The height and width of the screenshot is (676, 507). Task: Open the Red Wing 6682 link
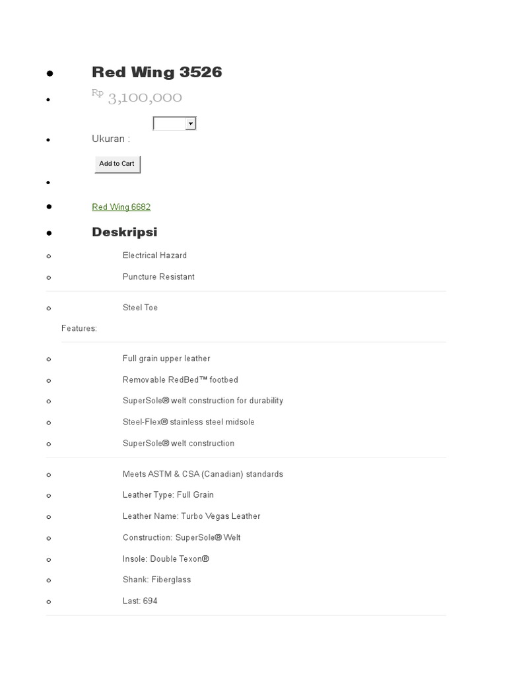(x=121, y=207)
